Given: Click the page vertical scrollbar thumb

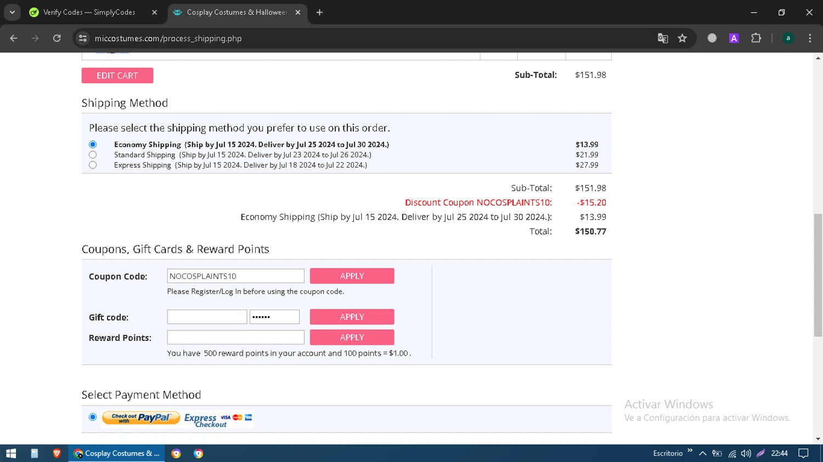Looking at the screenshot, I should [x=818, y=275].
